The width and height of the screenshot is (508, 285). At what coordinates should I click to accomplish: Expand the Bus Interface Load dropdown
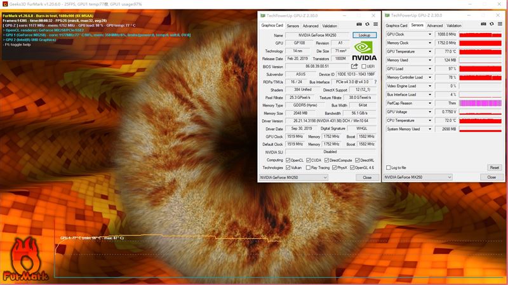430,95
